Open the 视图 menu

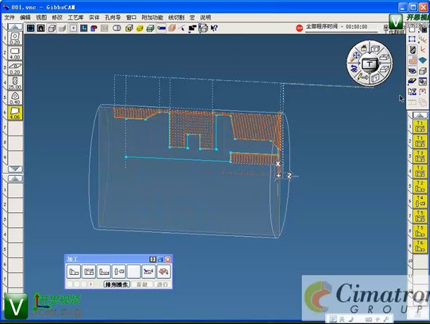coord(41,18)
